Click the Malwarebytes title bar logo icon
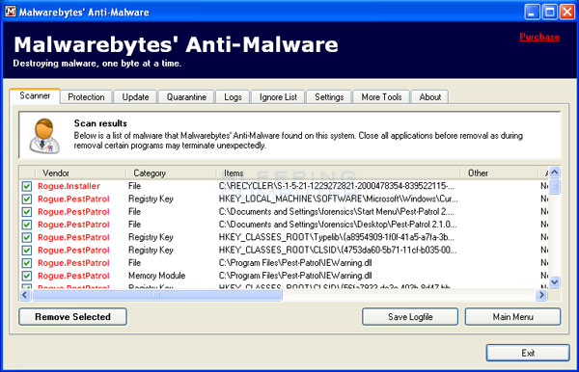Image resolution: width=579 pixels, height=372 pixels. click(11, 12)
